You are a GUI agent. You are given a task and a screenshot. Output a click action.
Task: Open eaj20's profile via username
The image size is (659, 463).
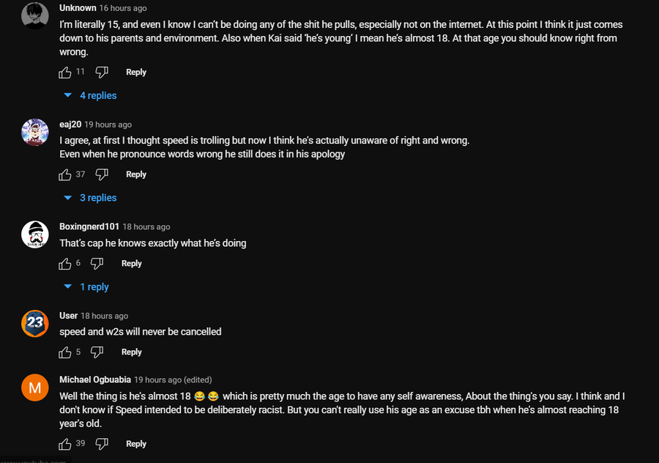coord(70,125)
